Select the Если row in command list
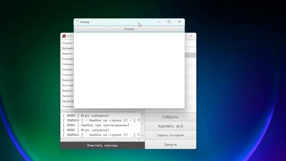The width and height of the screenshot is (286, 161). (x=67, y=85)
